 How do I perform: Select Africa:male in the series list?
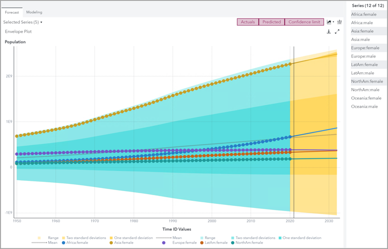[369, 23]
